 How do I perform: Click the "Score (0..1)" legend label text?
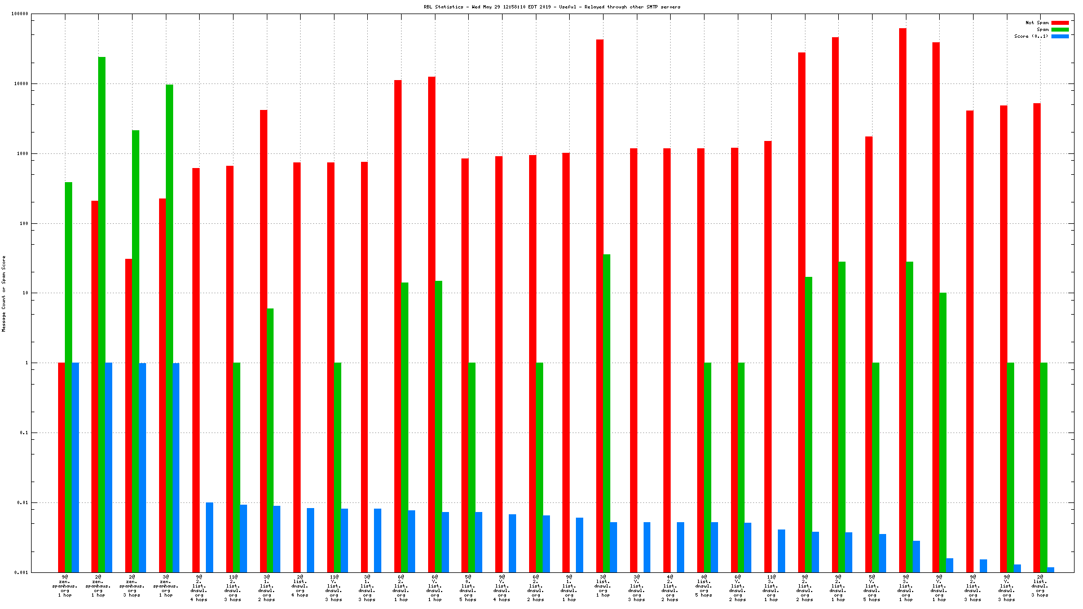point(1031,37)
